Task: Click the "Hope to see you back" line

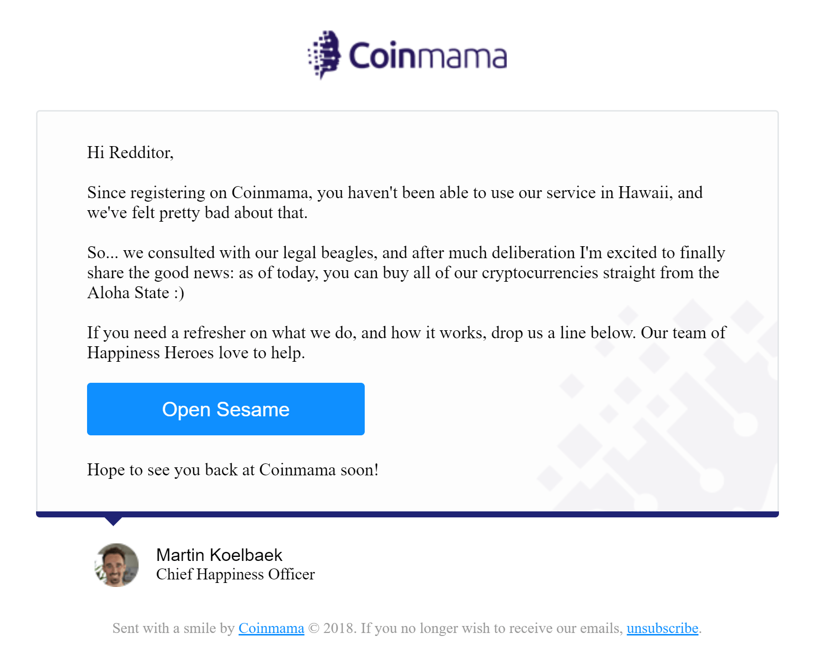Action: click(x=233, y=470)
